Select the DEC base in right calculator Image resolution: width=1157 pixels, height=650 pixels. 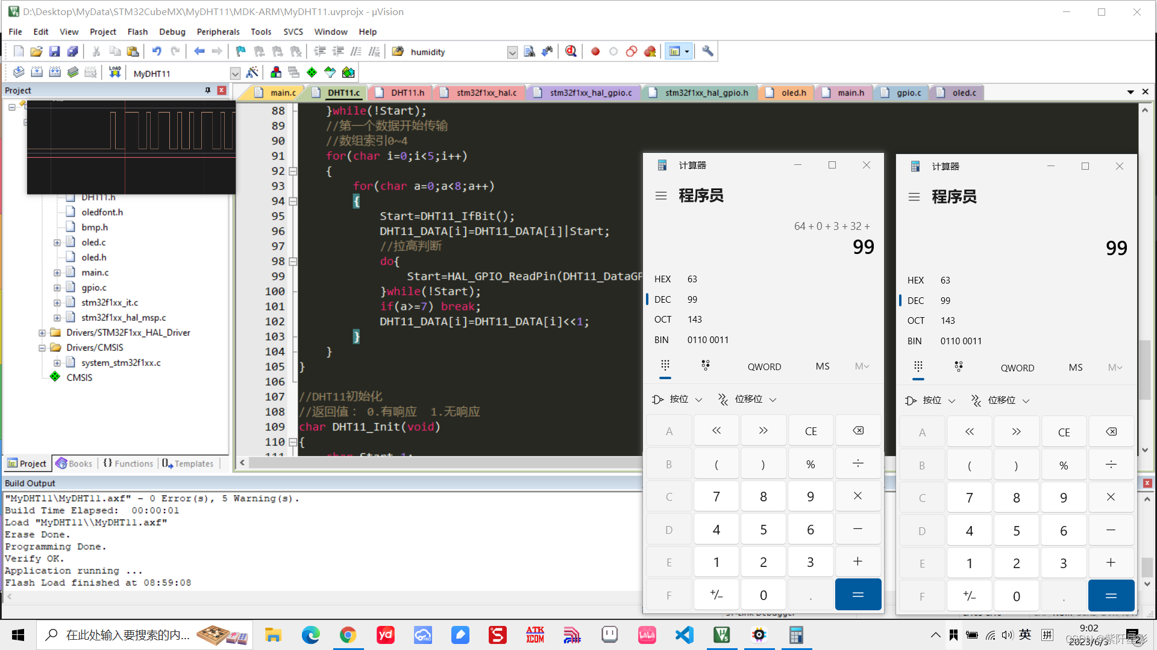(x=1016, y=301)
